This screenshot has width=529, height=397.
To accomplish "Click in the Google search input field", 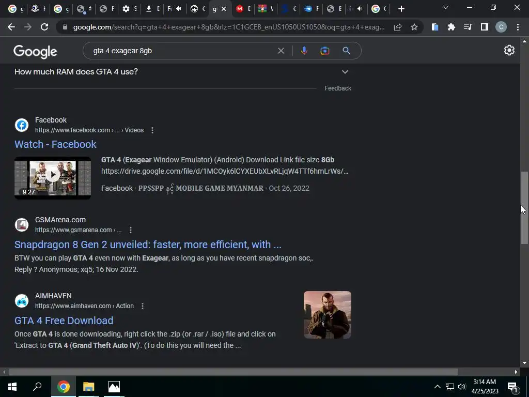I will pyautogui.click(x=182, y=51).
